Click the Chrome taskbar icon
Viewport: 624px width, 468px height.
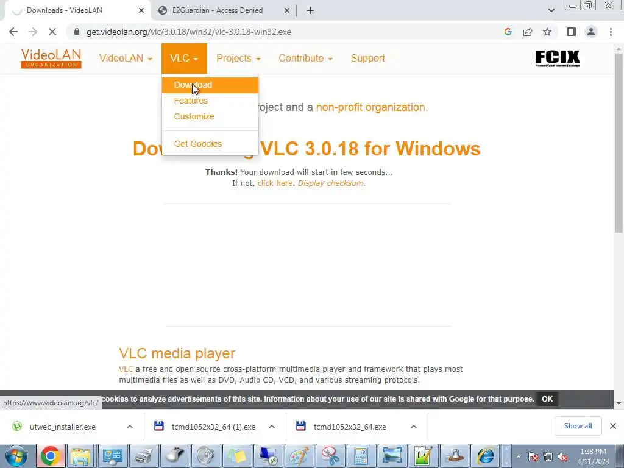click(50, 456)
